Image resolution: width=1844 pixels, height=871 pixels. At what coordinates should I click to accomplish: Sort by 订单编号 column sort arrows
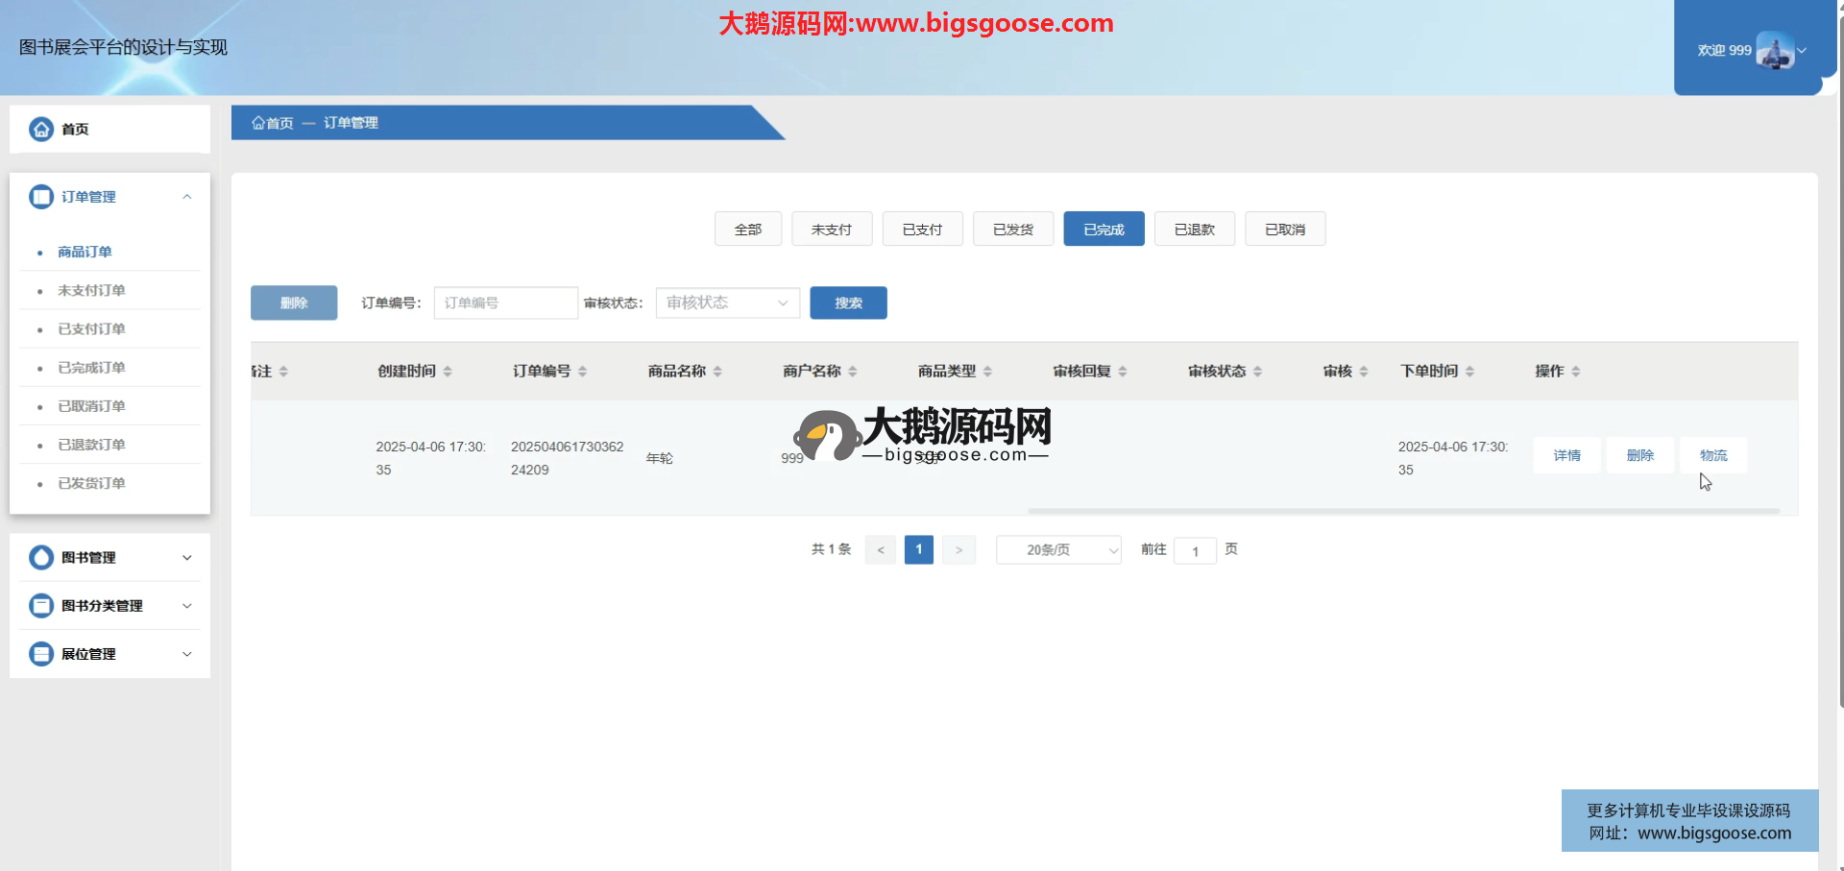pyautogui.click(x=583, y=372)
